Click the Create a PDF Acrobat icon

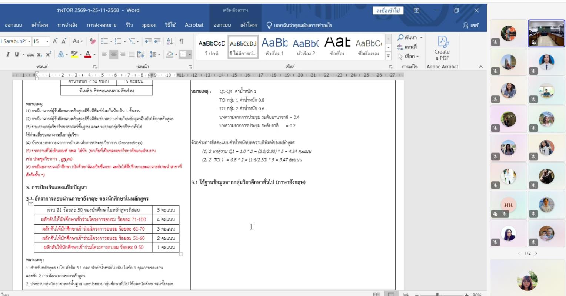pos(442,48)
